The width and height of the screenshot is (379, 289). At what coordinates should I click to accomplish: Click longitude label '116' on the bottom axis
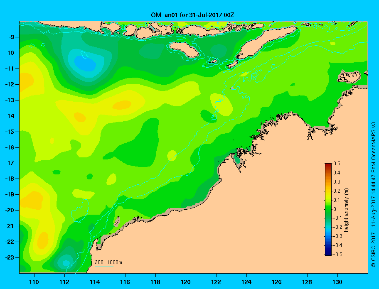(x=125, y=282)
